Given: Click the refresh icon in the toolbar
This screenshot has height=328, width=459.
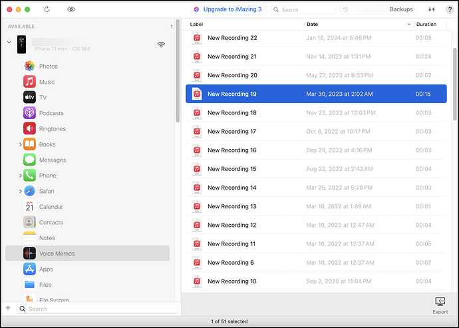Looking at the screenshot, I should coord(47,9).
